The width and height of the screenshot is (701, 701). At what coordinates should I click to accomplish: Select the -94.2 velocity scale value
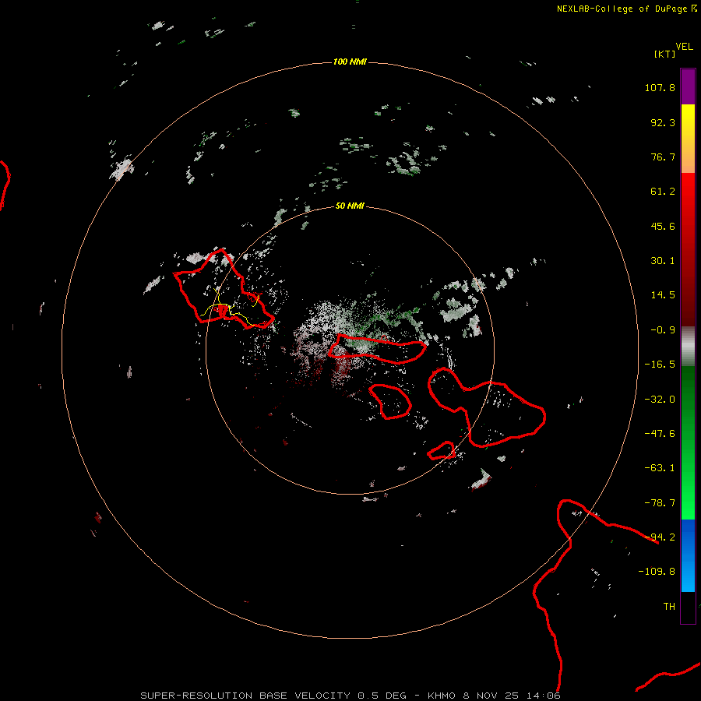[x=660, y=537]
